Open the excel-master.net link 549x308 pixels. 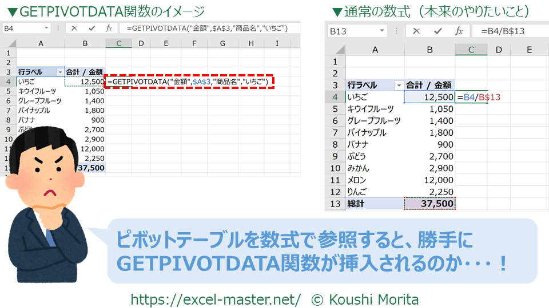(x=216, y=299)
